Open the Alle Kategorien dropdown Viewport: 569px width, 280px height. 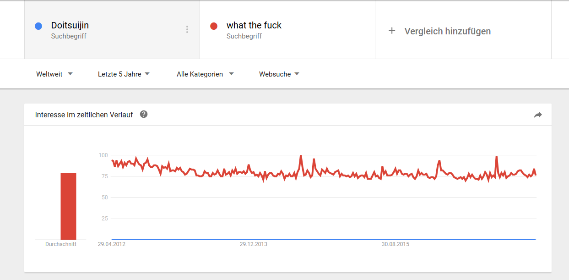tap(205, 74)
